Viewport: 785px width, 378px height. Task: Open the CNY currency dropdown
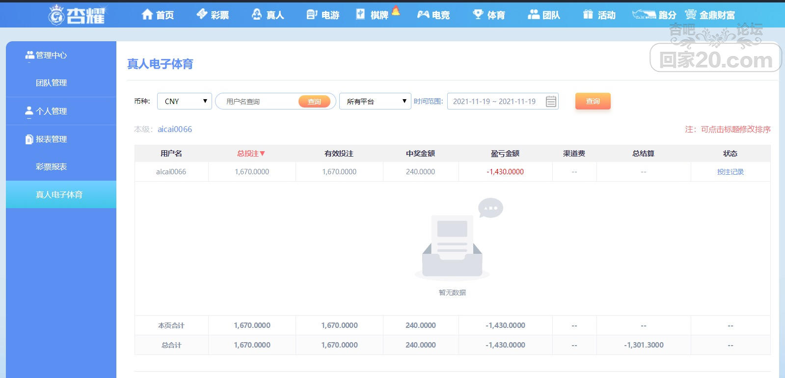tap(185, 101)
